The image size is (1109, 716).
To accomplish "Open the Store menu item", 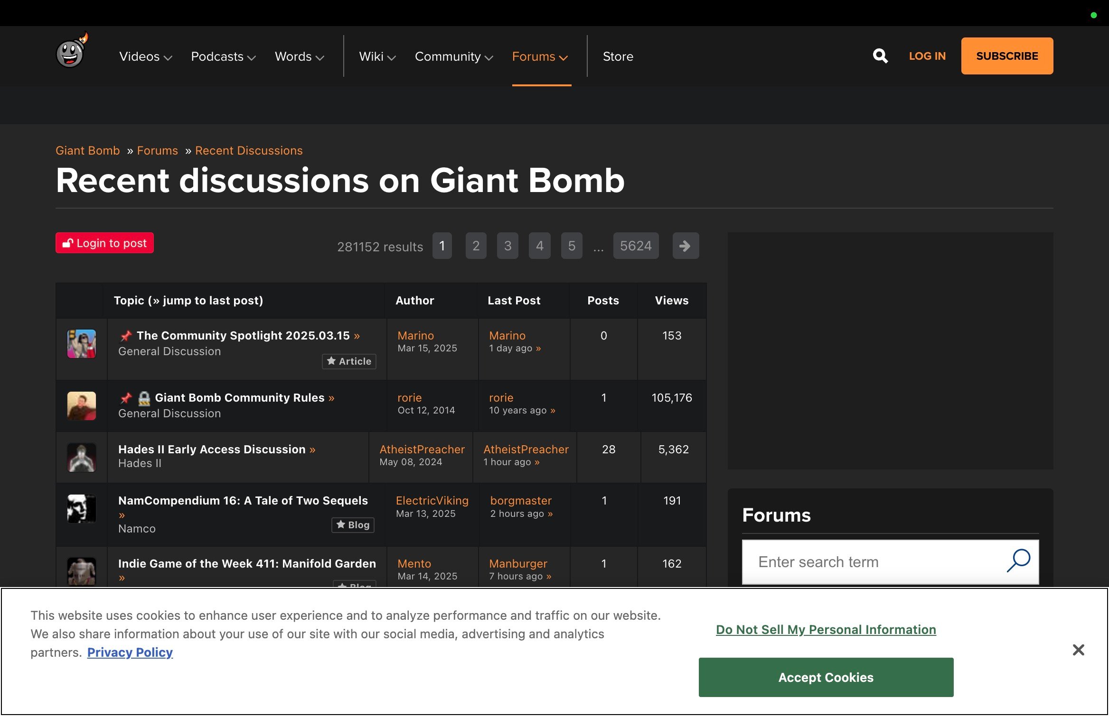I will (x=618, y=56).
